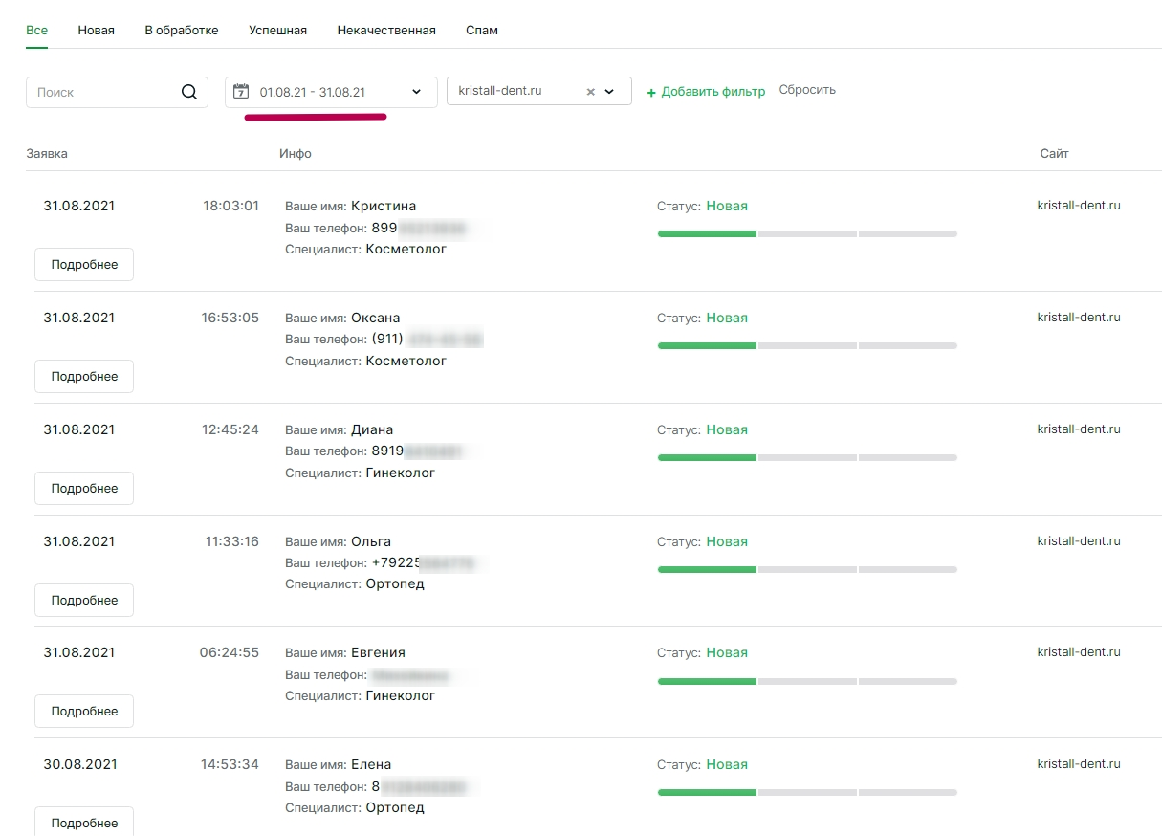
Task: Click the status progress bar for Кристина
Action: click(x=807, y=233)
